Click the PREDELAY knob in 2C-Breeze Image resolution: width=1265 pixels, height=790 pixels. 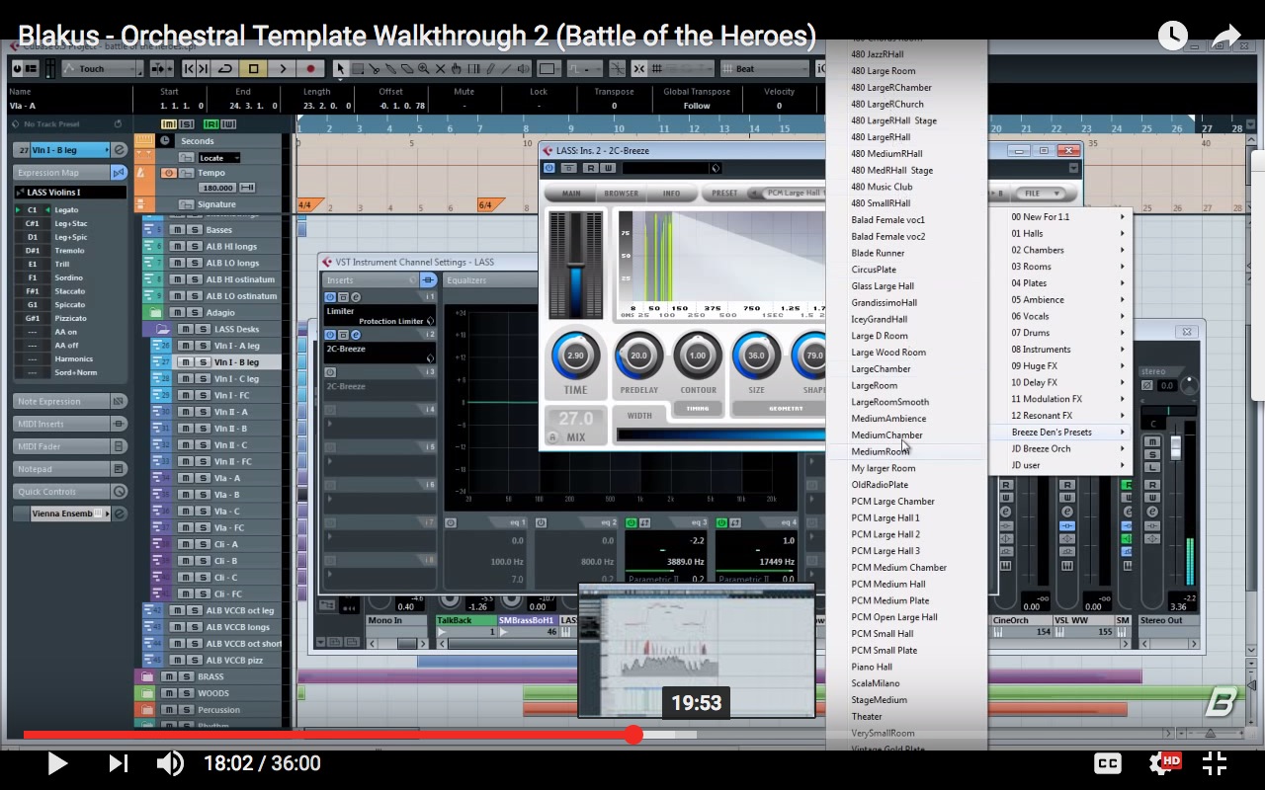[x=638, y=355]
